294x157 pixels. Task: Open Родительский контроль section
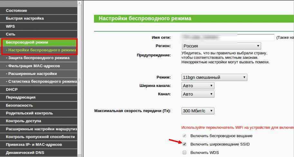pos(38,113)
